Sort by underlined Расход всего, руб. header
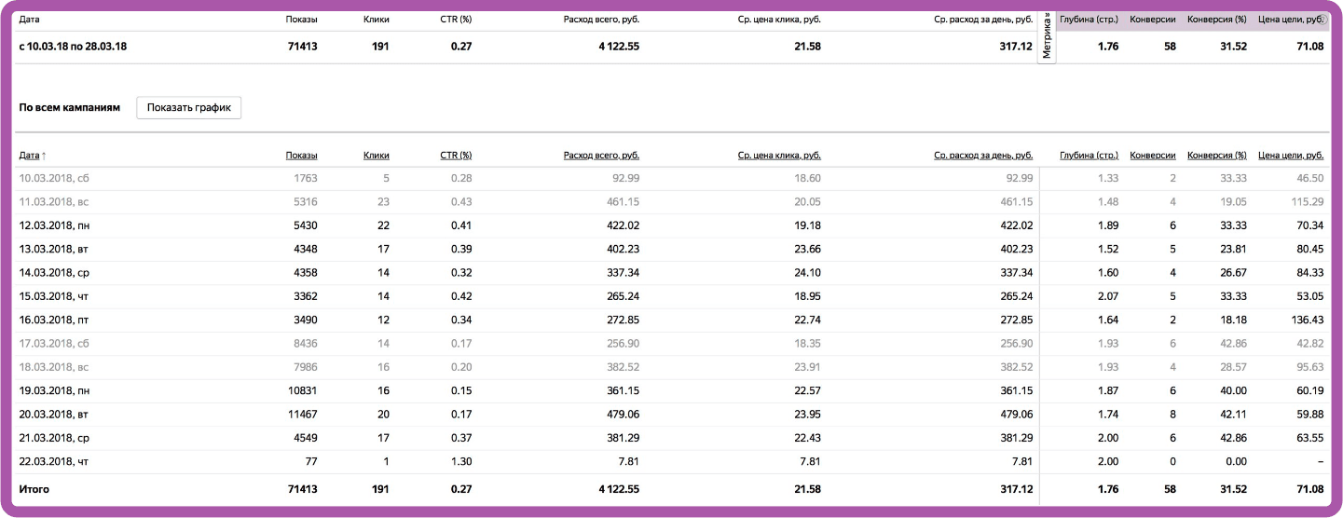This screenshot has height=518, width=1343. coord(601,156)
